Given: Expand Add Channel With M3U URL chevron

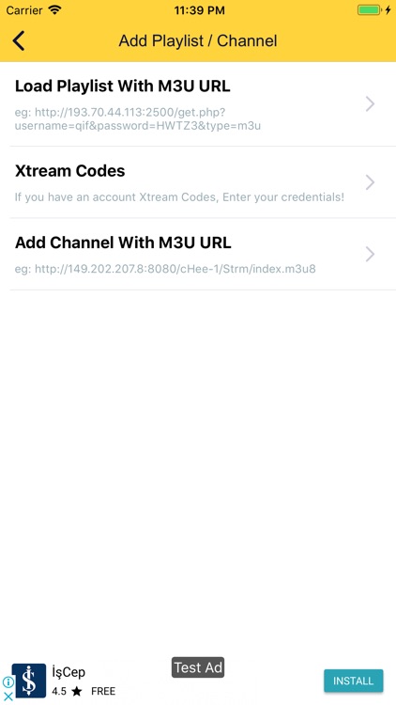Looking at the screenshot, I should tap(370, 254).
